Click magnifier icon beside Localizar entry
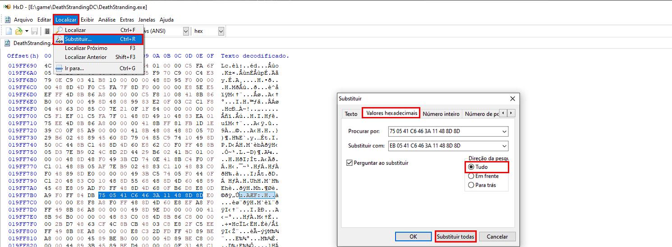This screenshot has height=247, width=672. point(60,30)
